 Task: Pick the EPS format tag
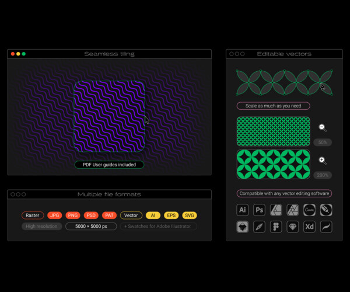171,215
